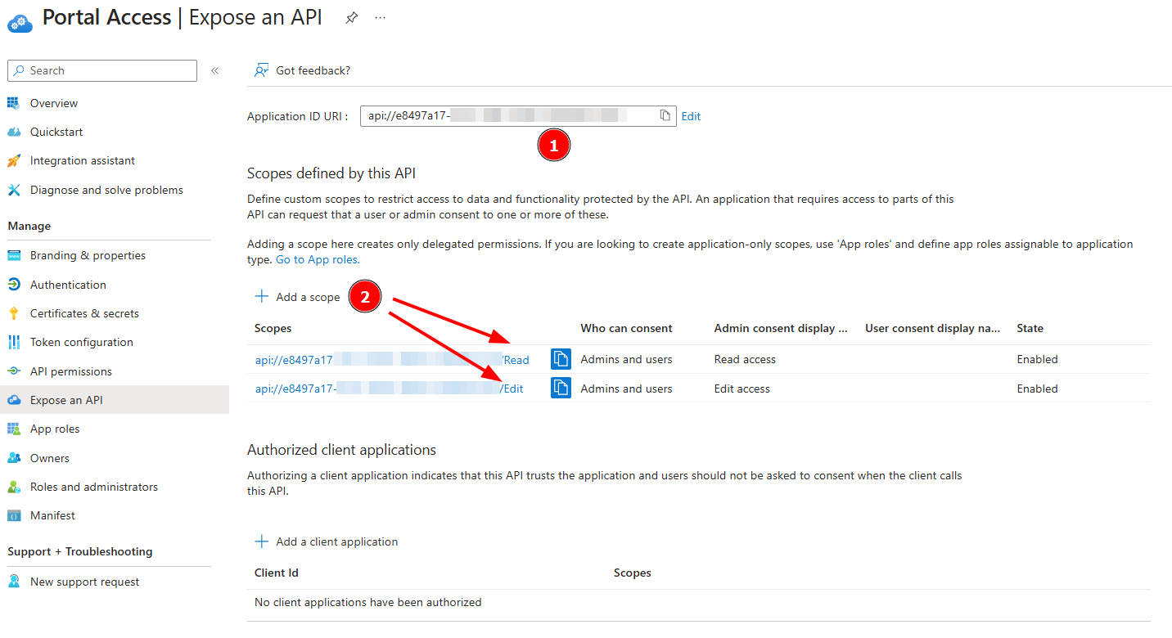Open the Got feedback dialog
Screen dimensions: 1172x638
click(x=302, y=70)
